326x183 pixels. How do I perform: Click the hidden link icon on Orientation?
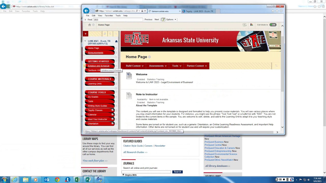(x=113, y=123)
